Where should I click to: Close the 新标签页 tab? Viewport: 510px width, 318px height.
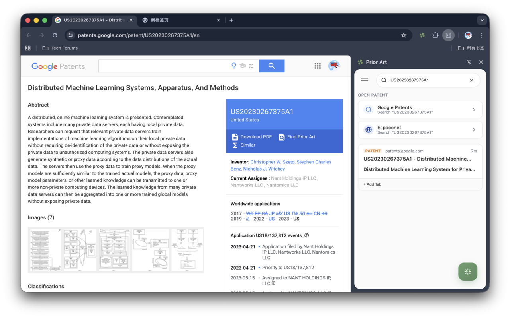[x=218, y=20]
